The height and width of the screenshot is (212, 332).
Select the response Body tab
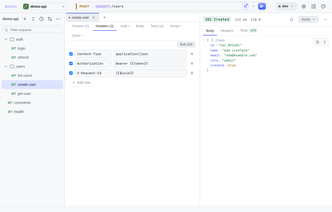(210, 31)
